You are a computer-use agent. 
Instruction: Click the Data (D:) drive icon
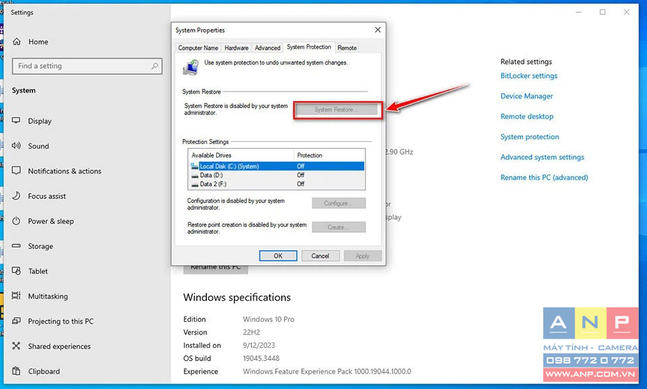tap(195, 176)
